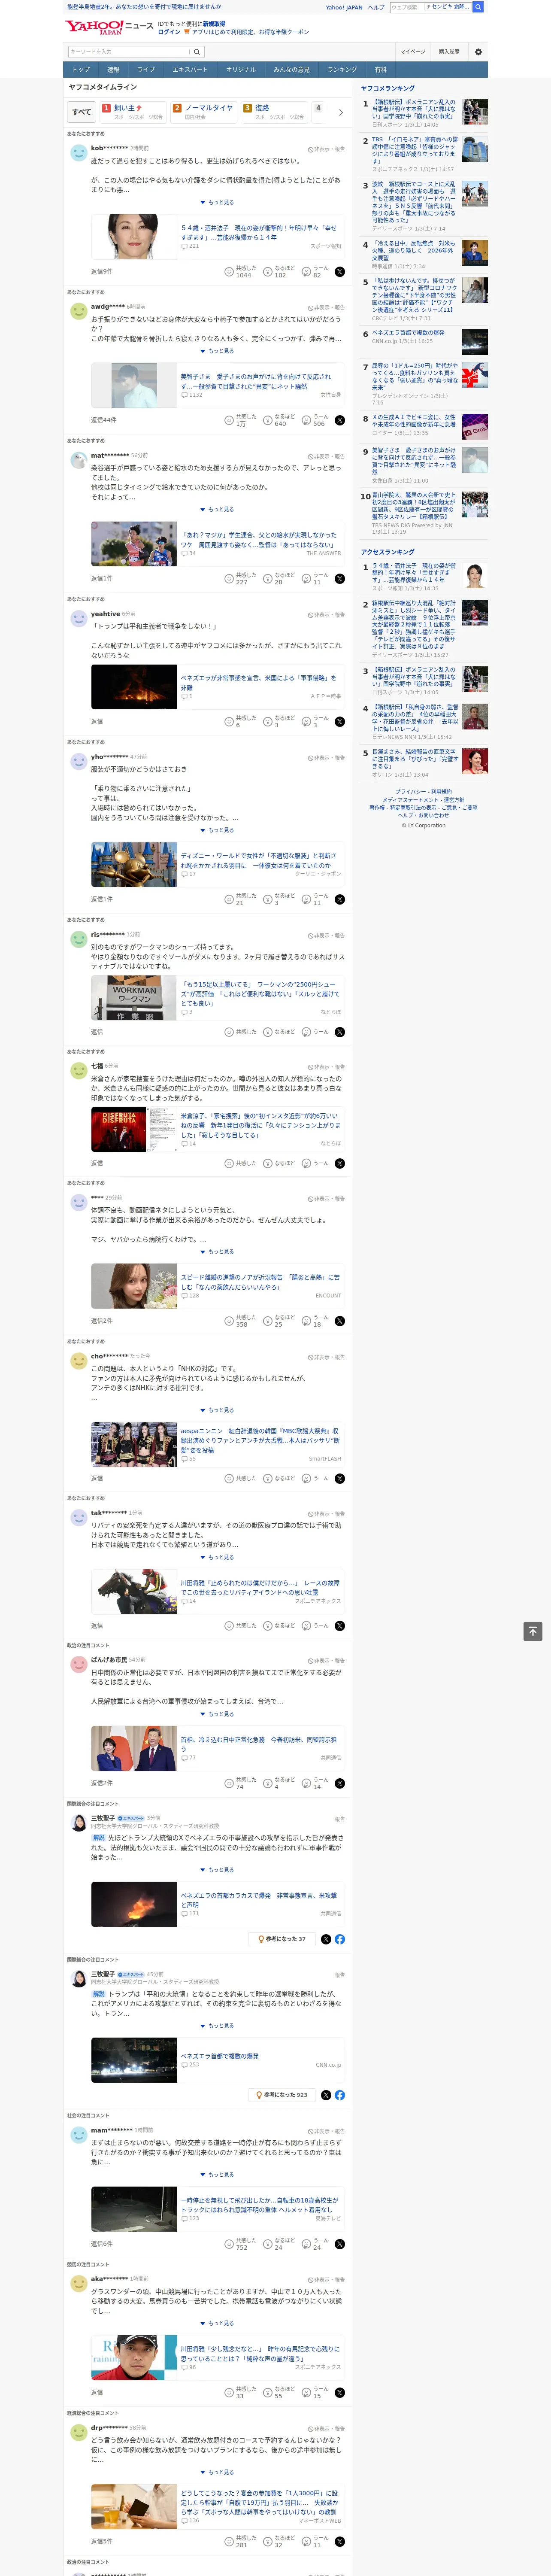
Task: Expand もっと見る on yho's comment
Action: point(217,830)
